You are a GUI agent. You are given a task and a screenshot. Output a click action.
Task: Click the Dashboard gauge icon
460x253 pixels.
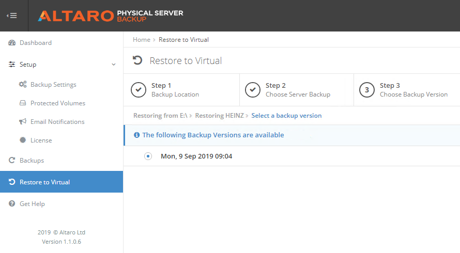coord(12,43)
